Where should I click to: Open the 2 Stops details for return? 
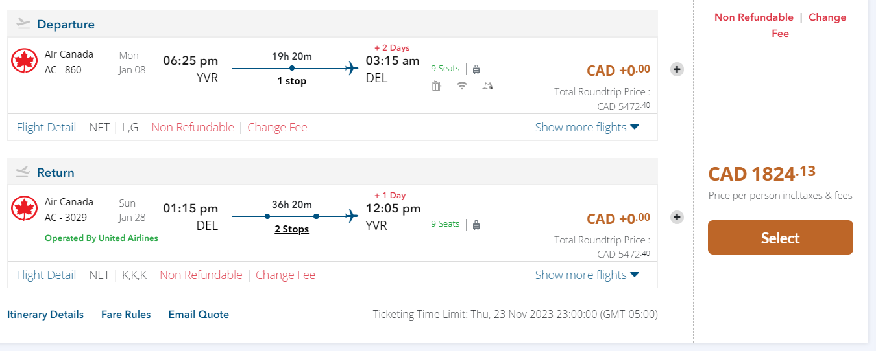click(291, 229)
